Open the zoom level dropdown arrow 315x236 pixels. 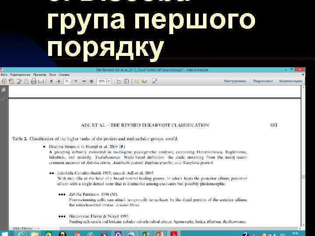tap(109, 81)
